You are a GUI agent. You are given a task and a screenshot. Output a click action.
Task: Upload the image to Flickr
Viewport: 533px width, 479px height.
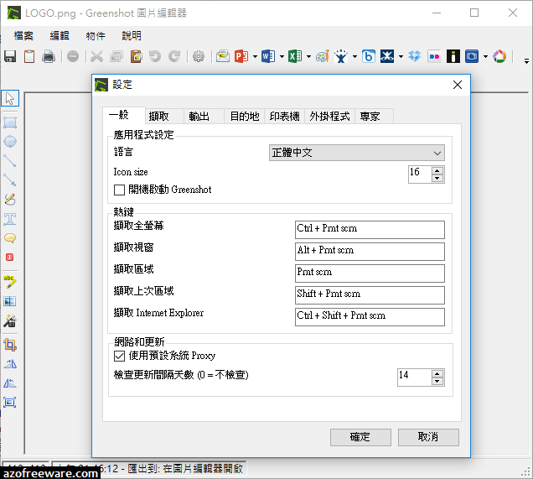[434, 56]
